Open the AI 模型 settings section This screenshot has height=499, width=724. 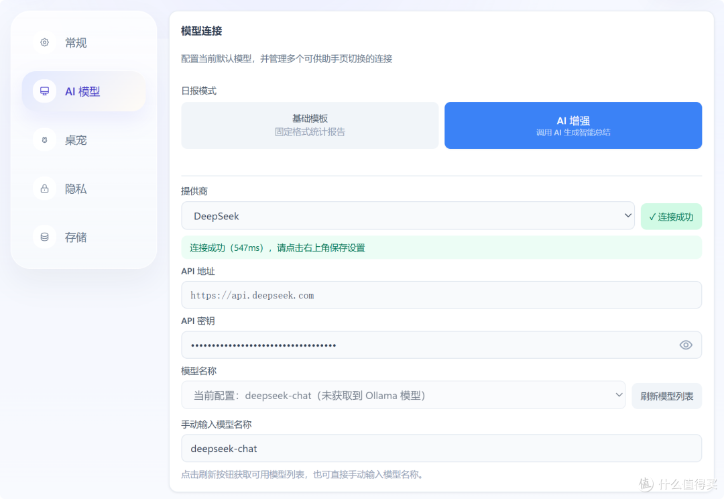pyautogui.click(x=84, y=91)
